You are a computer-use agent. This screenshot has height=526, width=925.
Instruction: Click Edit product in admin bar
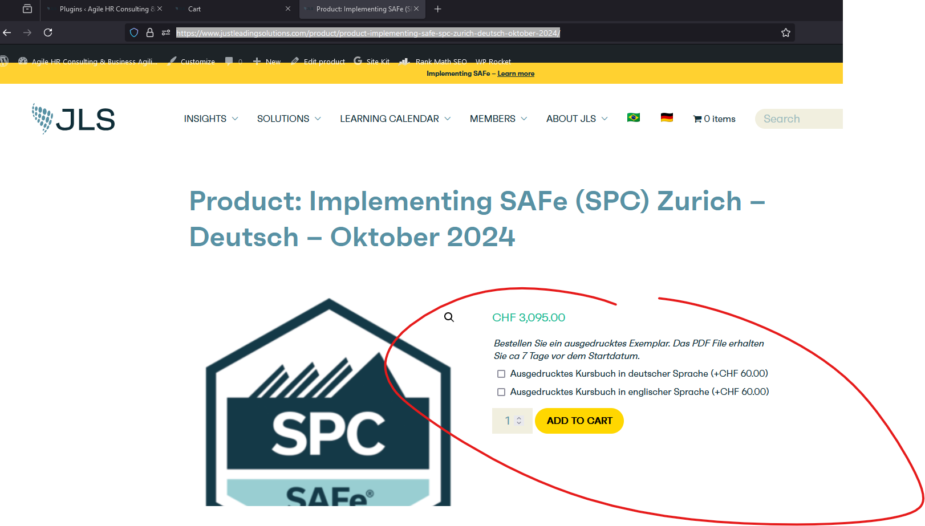[318, 61]
